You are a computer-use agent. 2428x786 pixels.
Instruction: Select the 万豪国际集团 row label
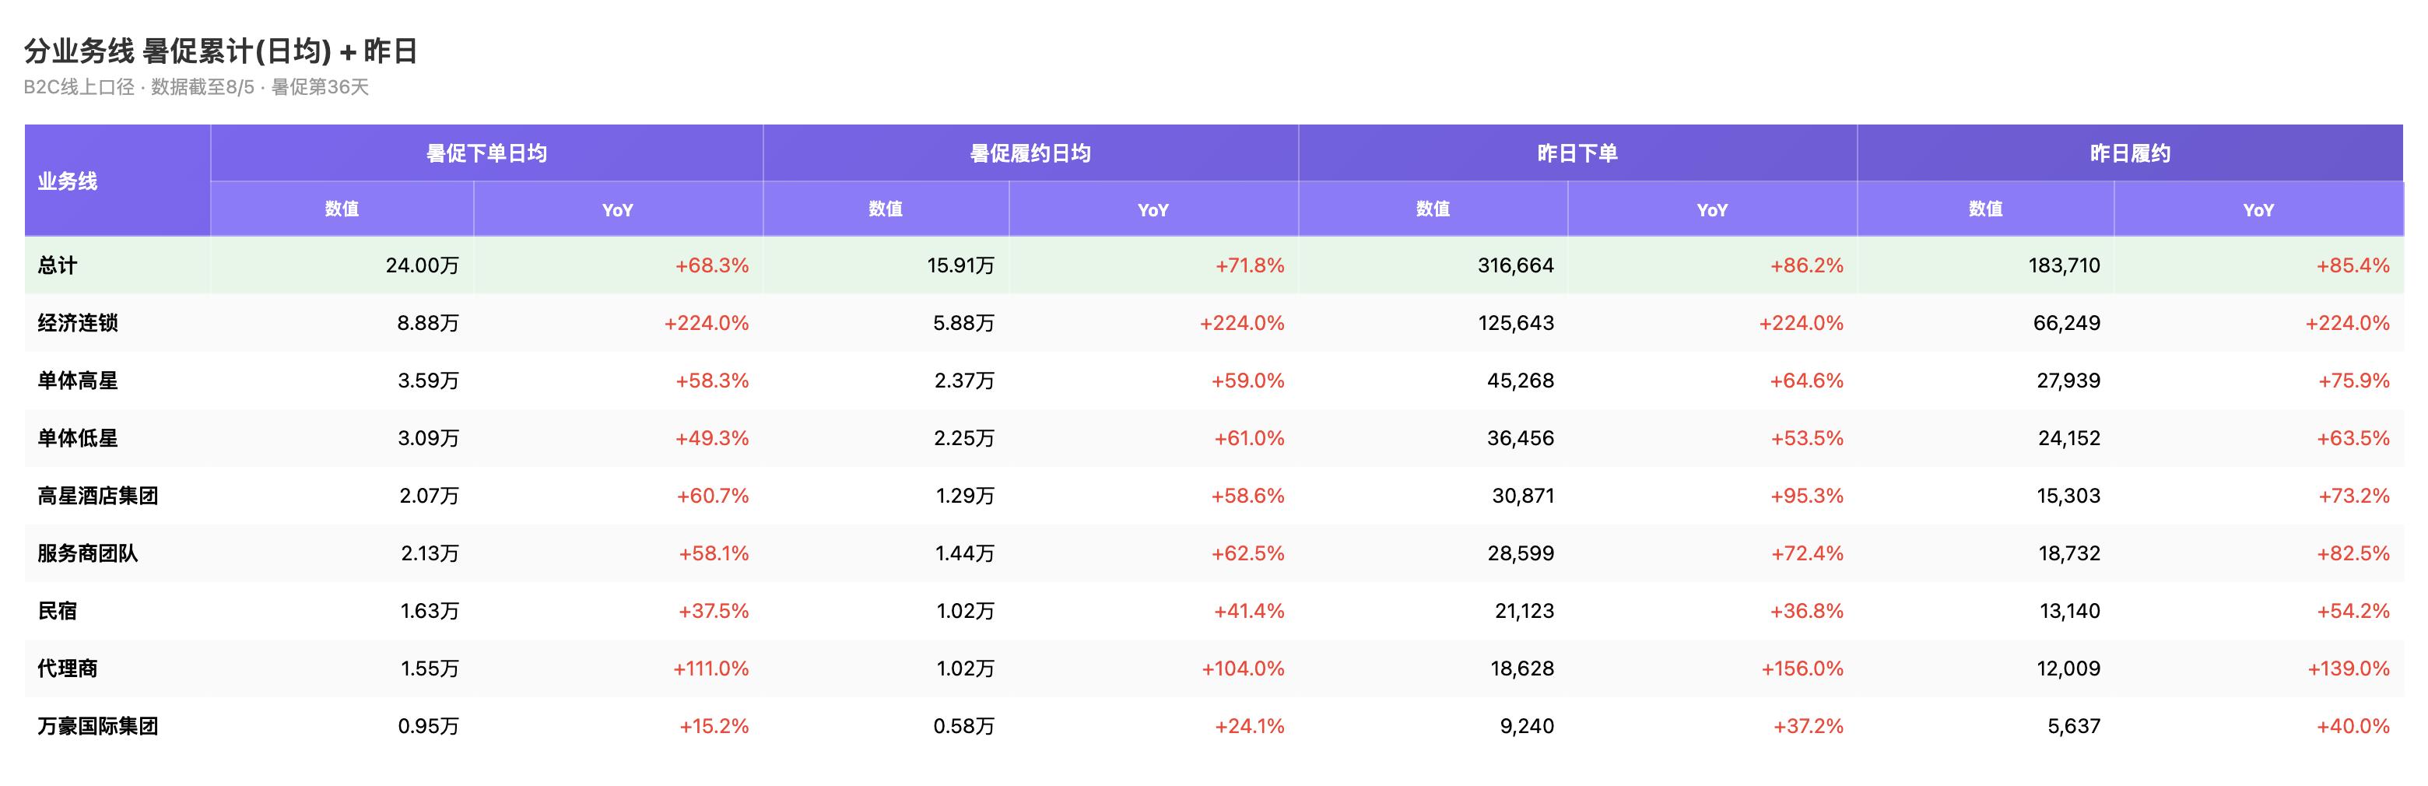coord(97,725)
